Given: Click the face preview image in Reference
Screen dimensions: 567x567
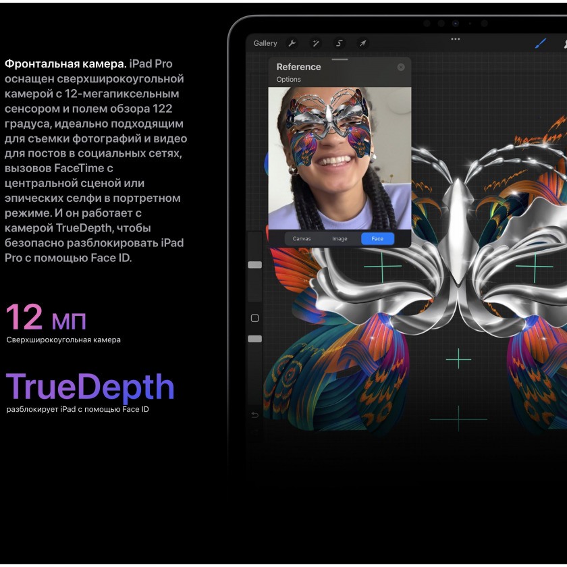Looking at the screenshot, I should [x=340, y=159].
